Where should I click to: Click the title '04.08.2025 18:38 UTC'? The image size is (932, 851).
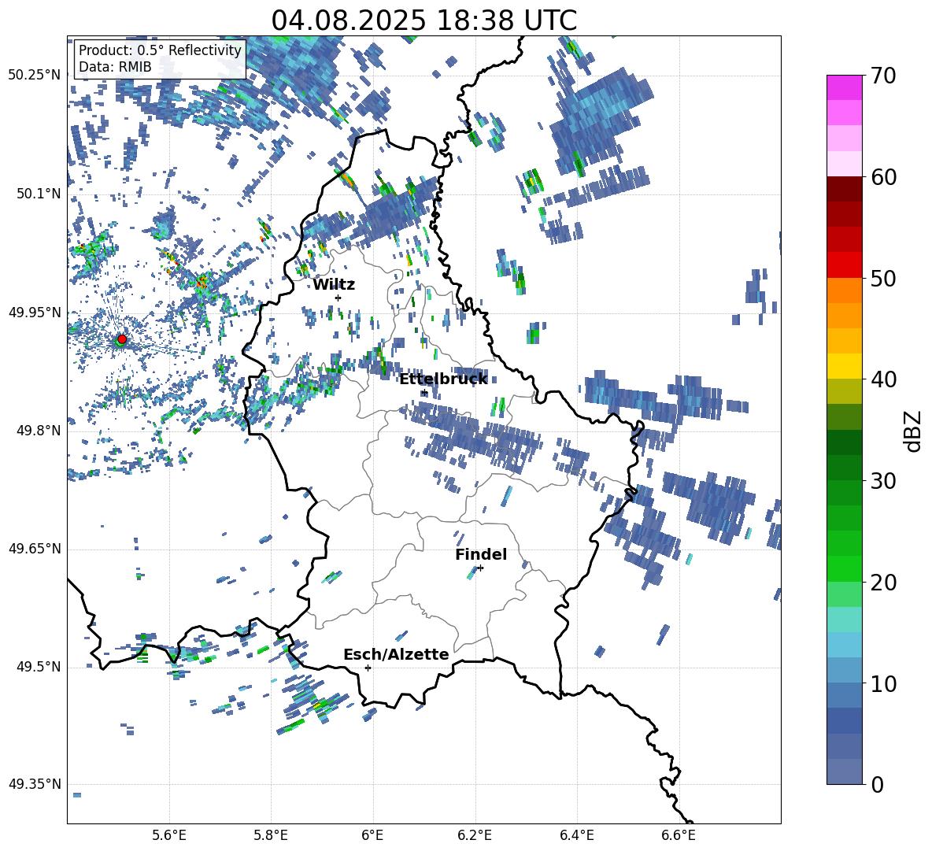point(424,20)
